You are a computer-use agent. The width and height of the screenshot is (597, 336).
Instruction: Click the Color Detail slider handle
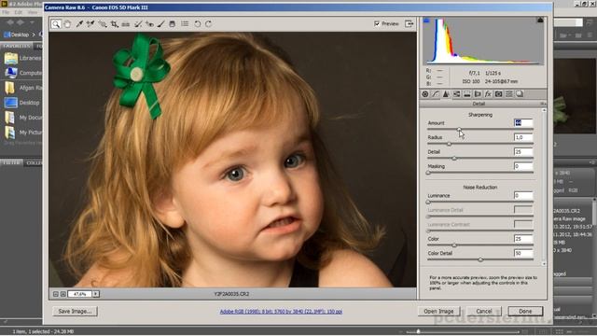480,259
